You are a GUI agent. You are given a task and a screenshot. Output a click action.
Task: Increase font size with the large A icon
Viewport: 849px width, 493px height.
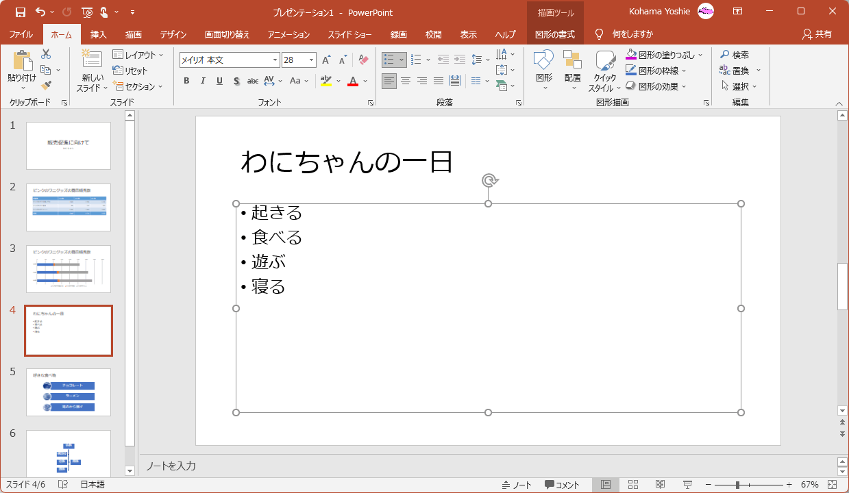pos(327,60)
